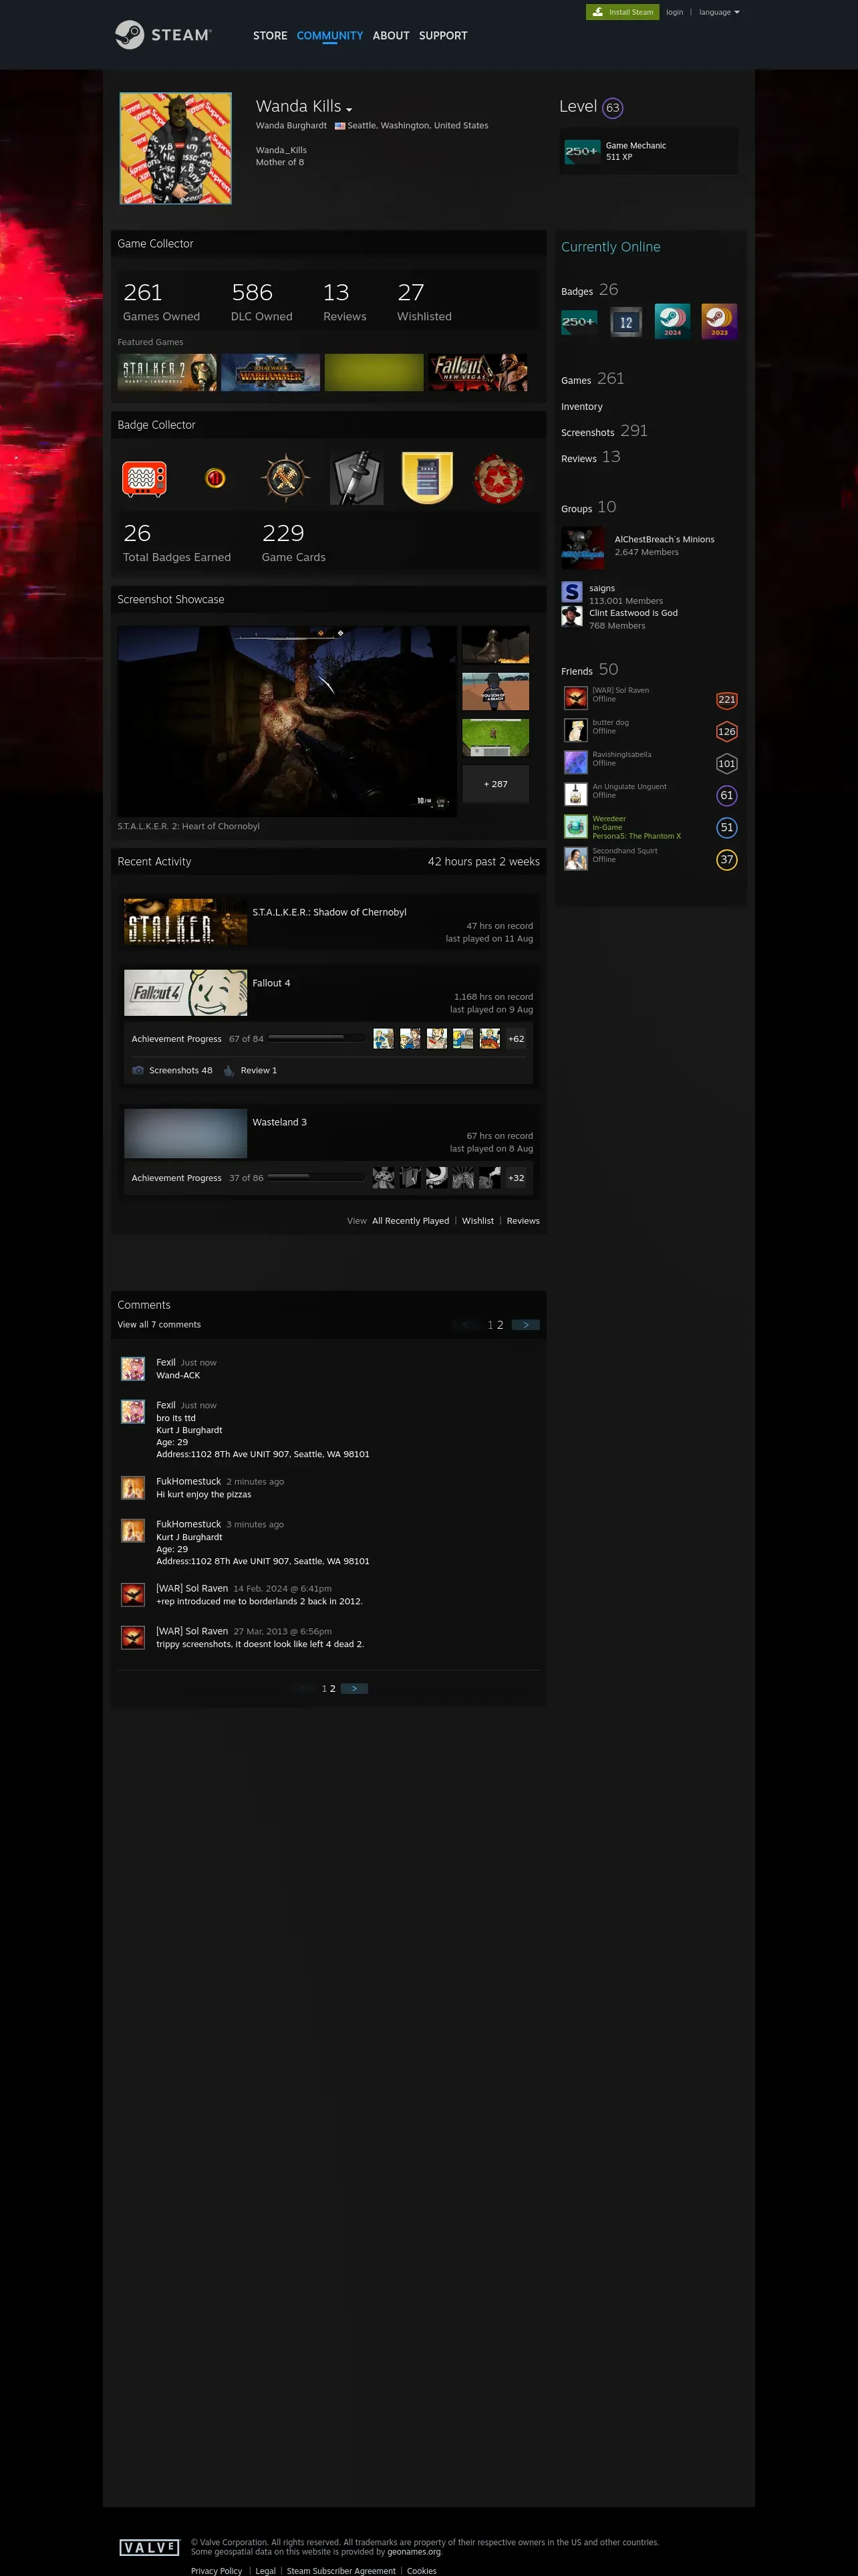Viewport: 858px width, 2576px height.
Task: Click Wasteland 3 achievement progress bar
Action: coord(317,1177)
